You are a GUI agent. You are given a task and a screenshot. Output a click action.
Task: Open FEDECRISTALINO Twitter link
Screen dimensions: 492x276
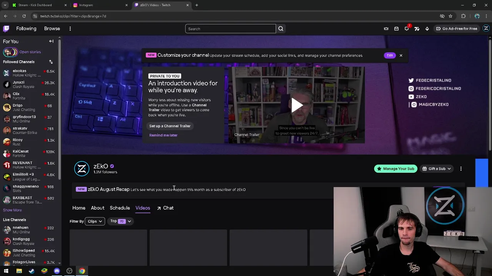pyautogui.click(x=430, y=80)
